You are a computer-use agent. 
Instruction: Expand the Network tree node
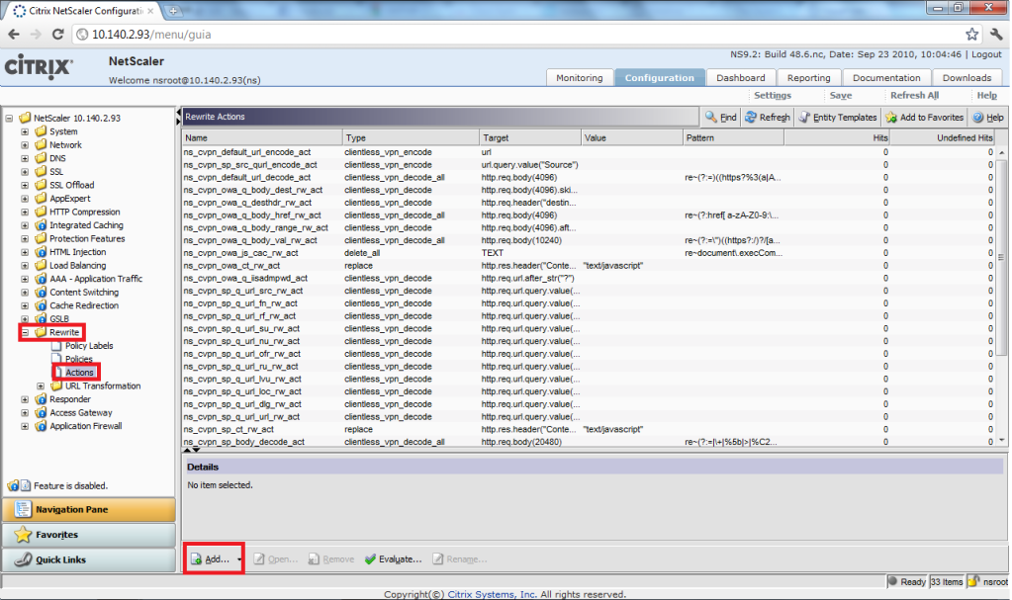coord(25,145)
